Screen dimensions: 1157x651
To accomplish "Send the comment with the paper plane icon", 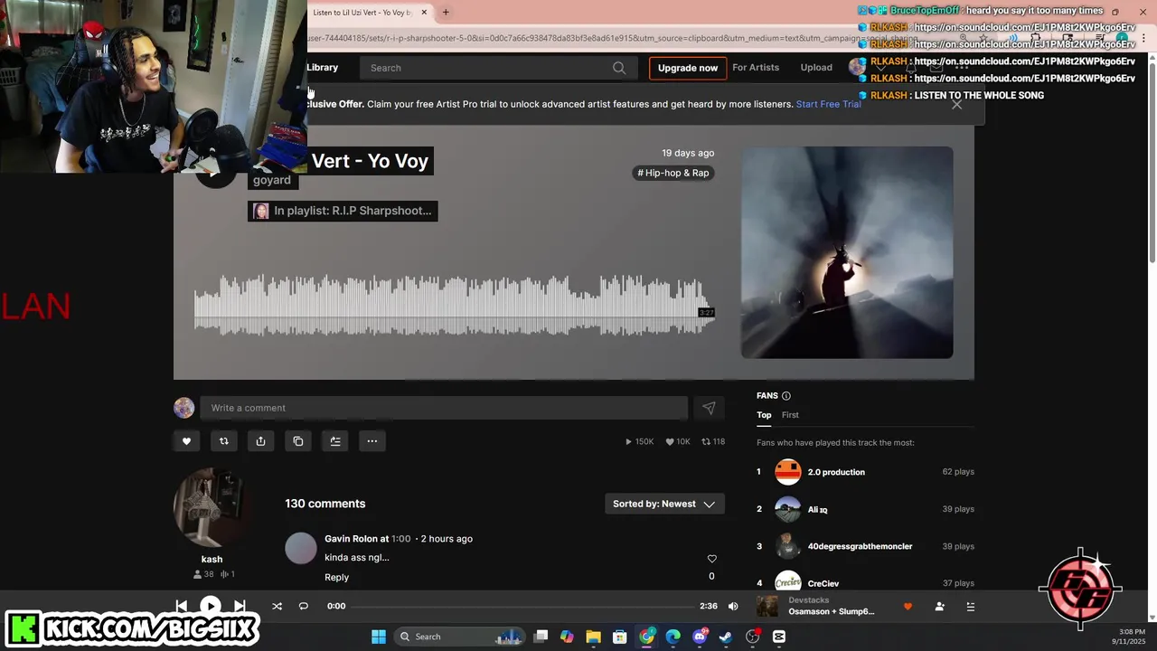I will point(709,408).
